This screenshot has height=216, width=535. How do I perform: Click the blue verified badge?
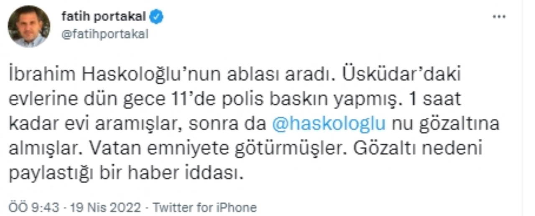157,17
